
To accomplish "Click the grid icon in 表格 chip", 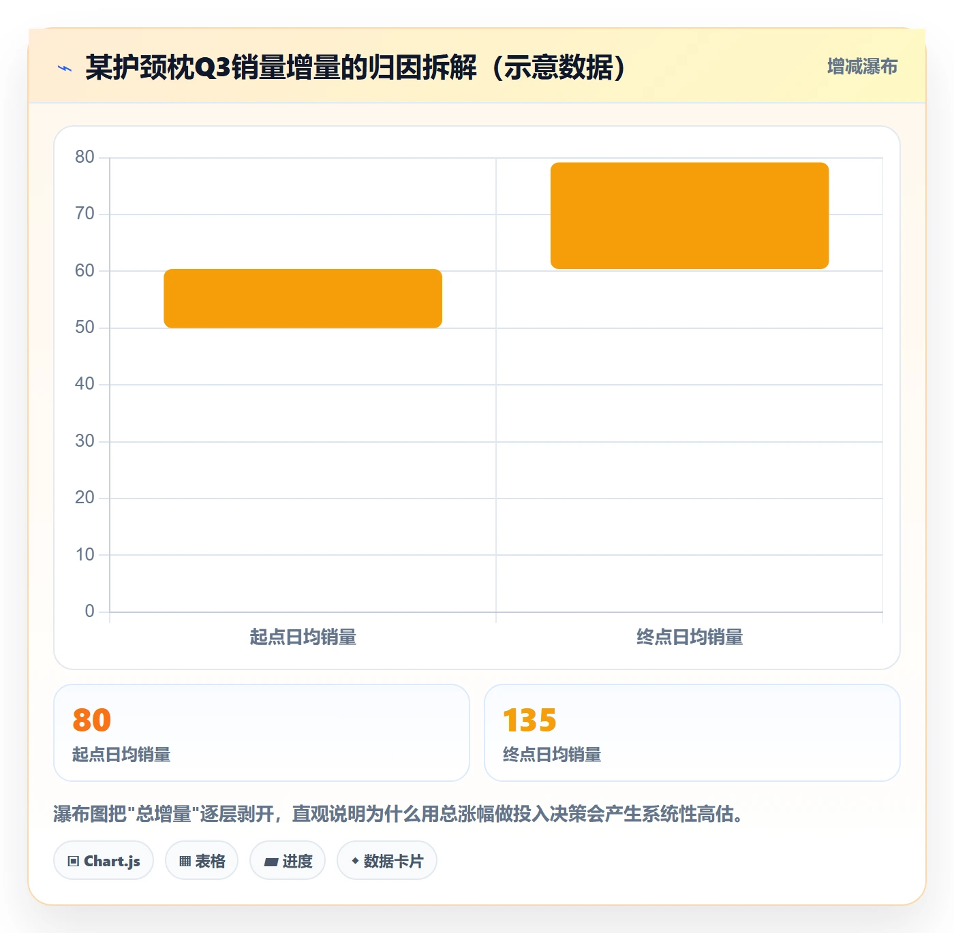I will coord(185,861).
